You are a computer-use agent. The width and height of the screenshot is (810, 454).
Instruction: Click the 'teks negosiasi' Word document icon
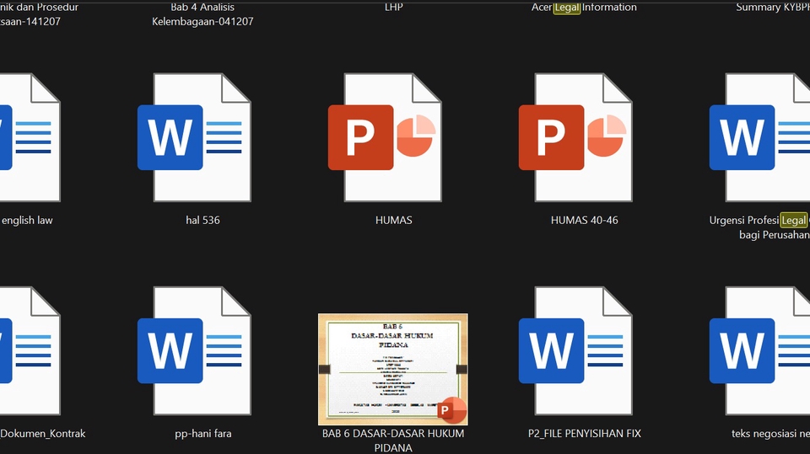759,350
